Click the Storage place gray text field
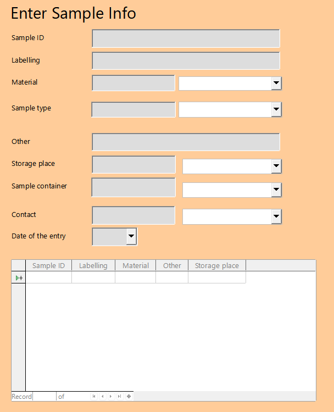The height and width of the screenshot is (412, 334). tap(133, 164)
